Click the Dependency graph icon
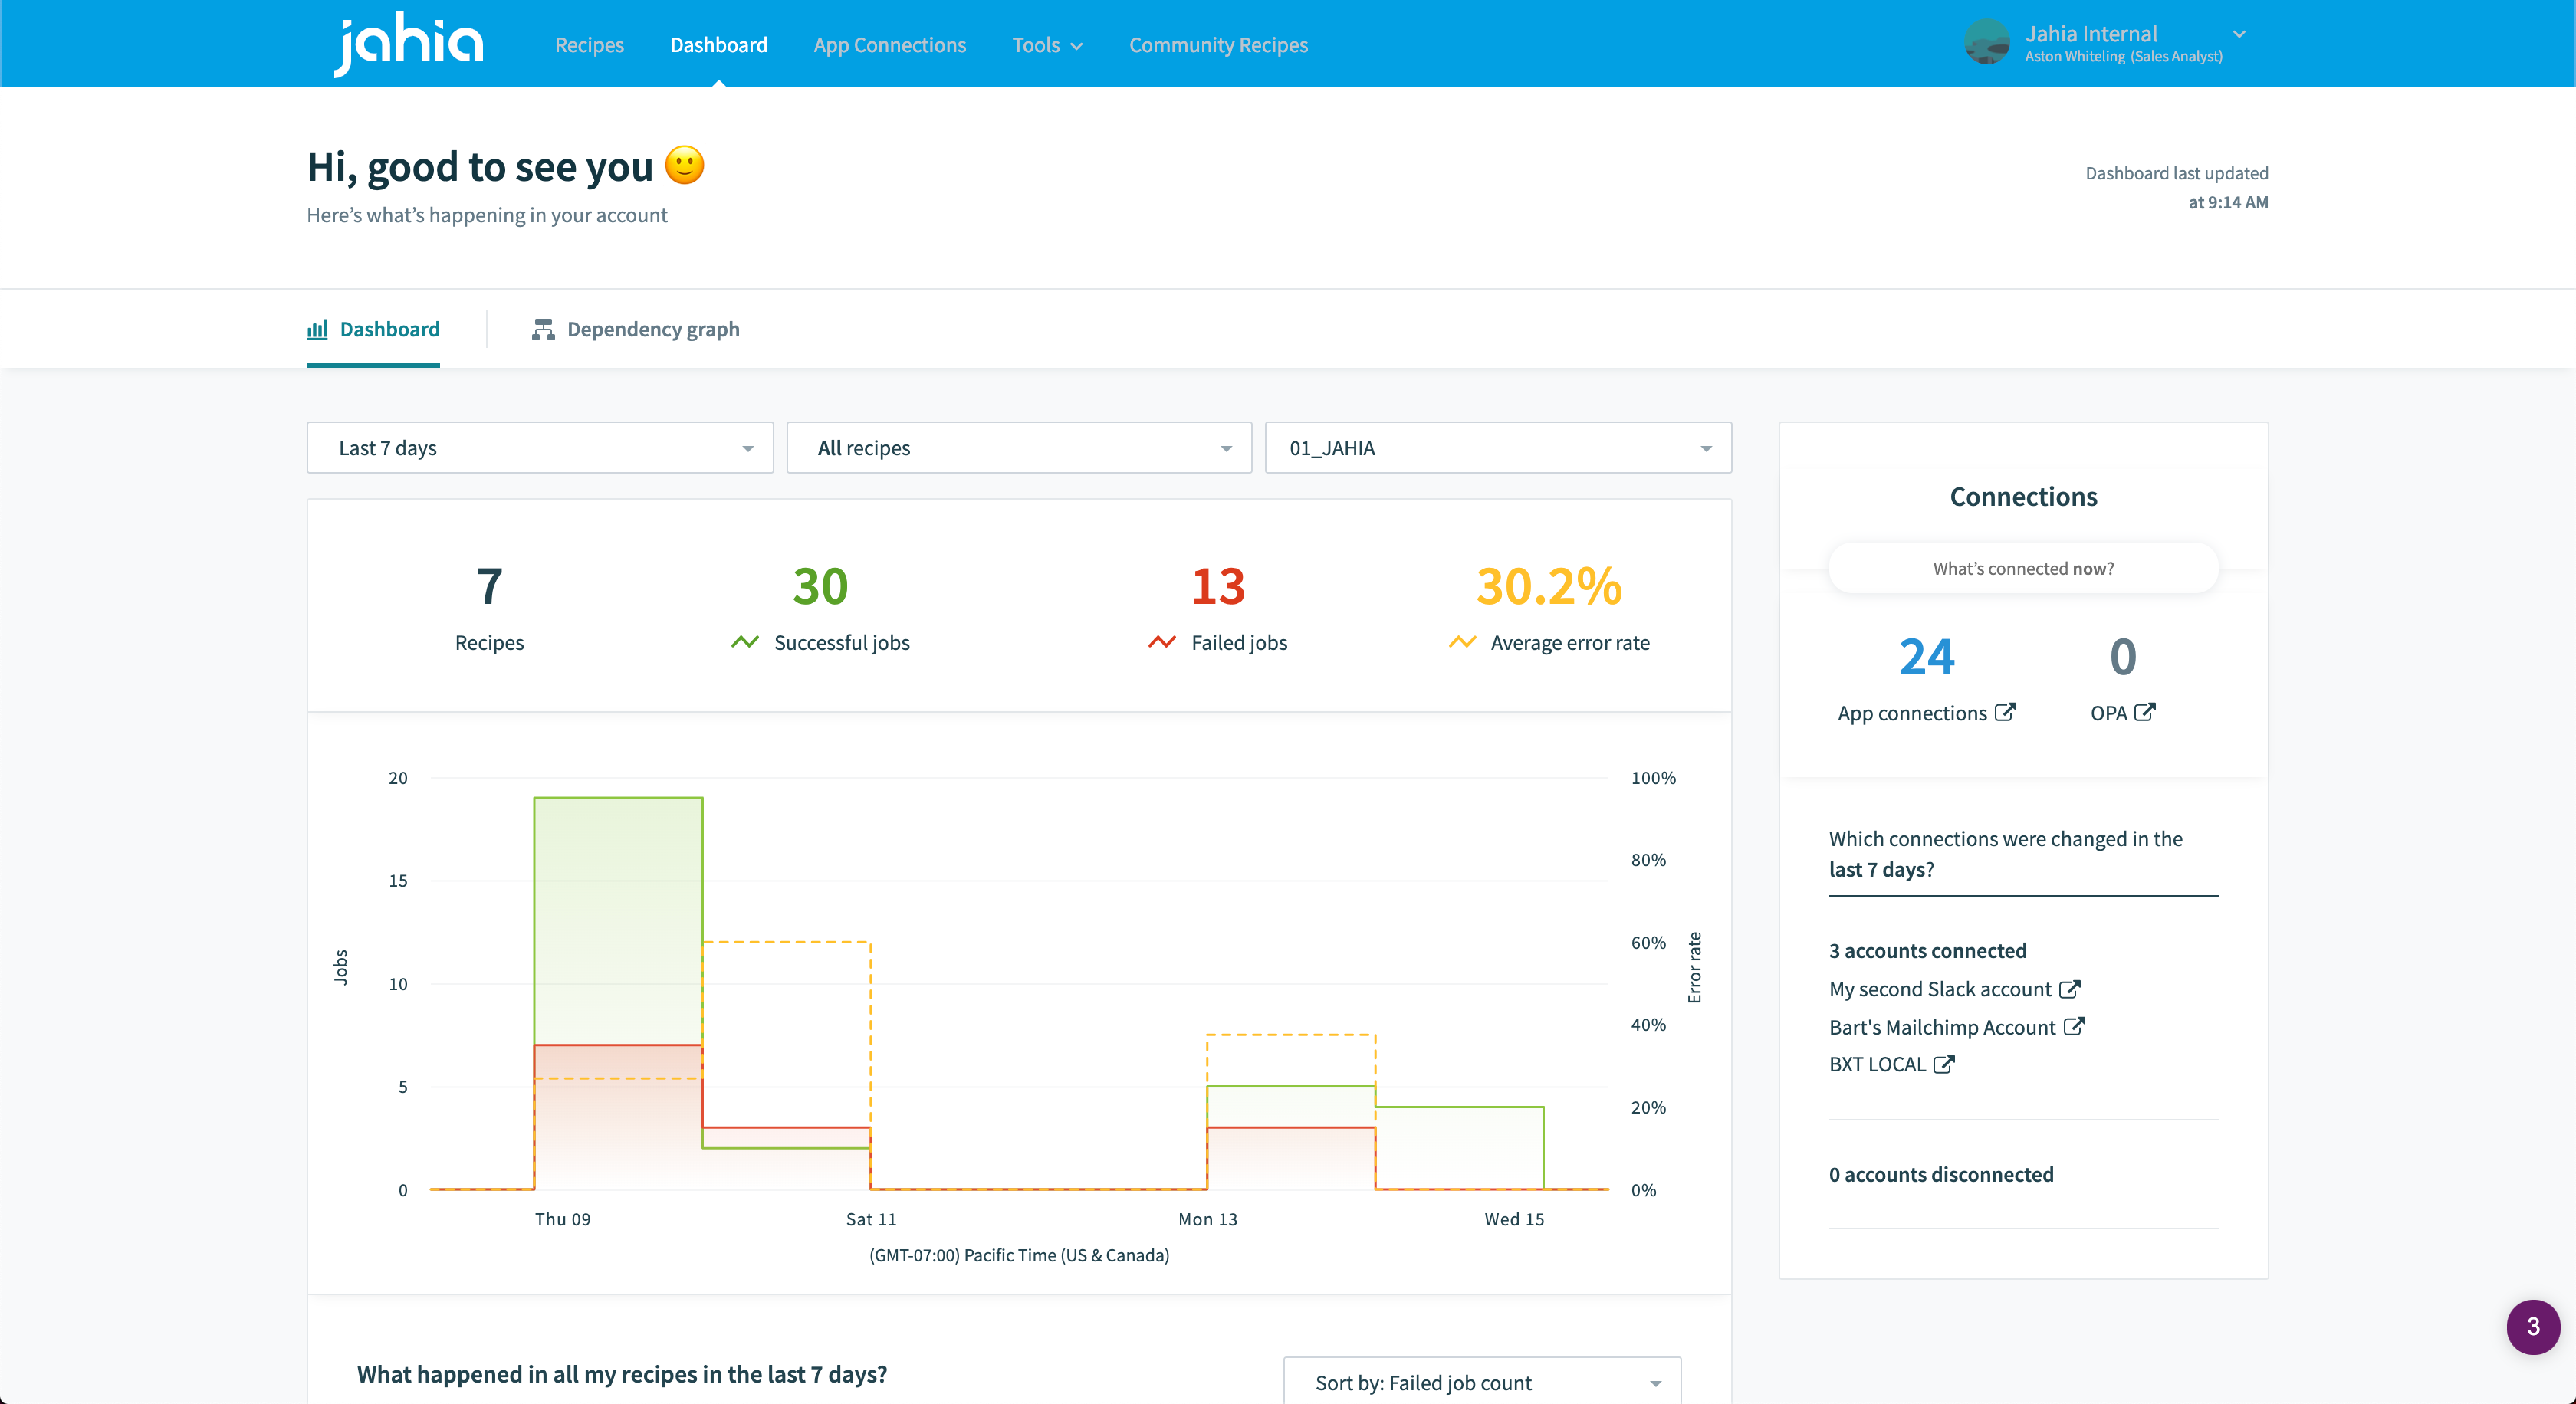This screenshot has height=1404, width=2576. pos(543,329)
